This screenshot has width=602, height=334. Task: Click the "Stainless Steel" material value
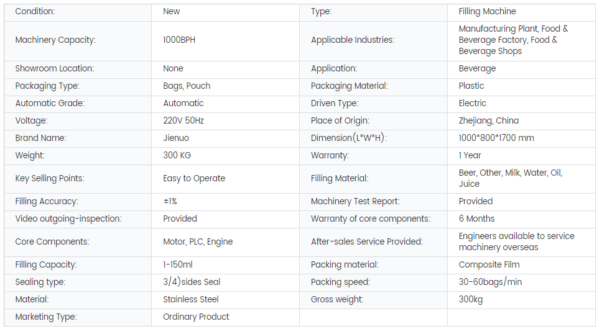click(x=190, y=299)
